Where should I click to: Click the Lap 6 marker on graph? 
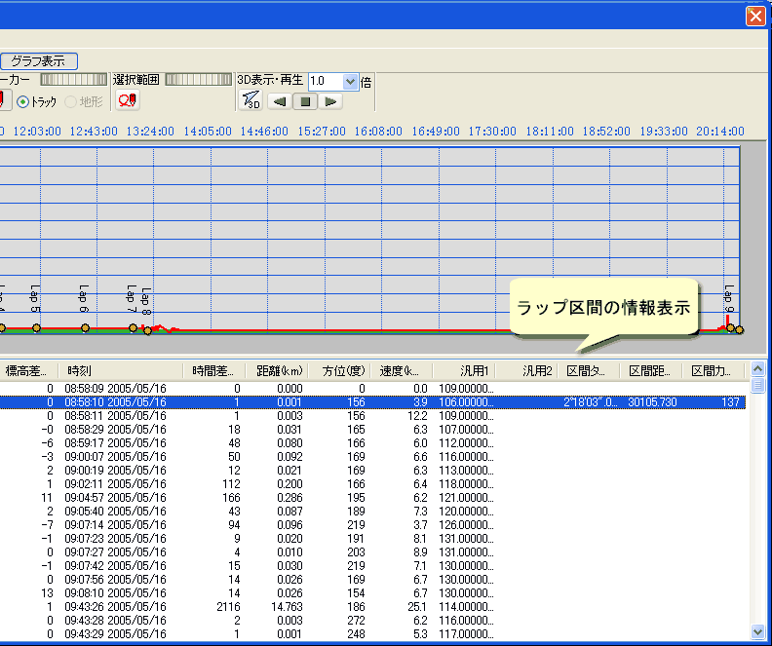tap(85, 328)
